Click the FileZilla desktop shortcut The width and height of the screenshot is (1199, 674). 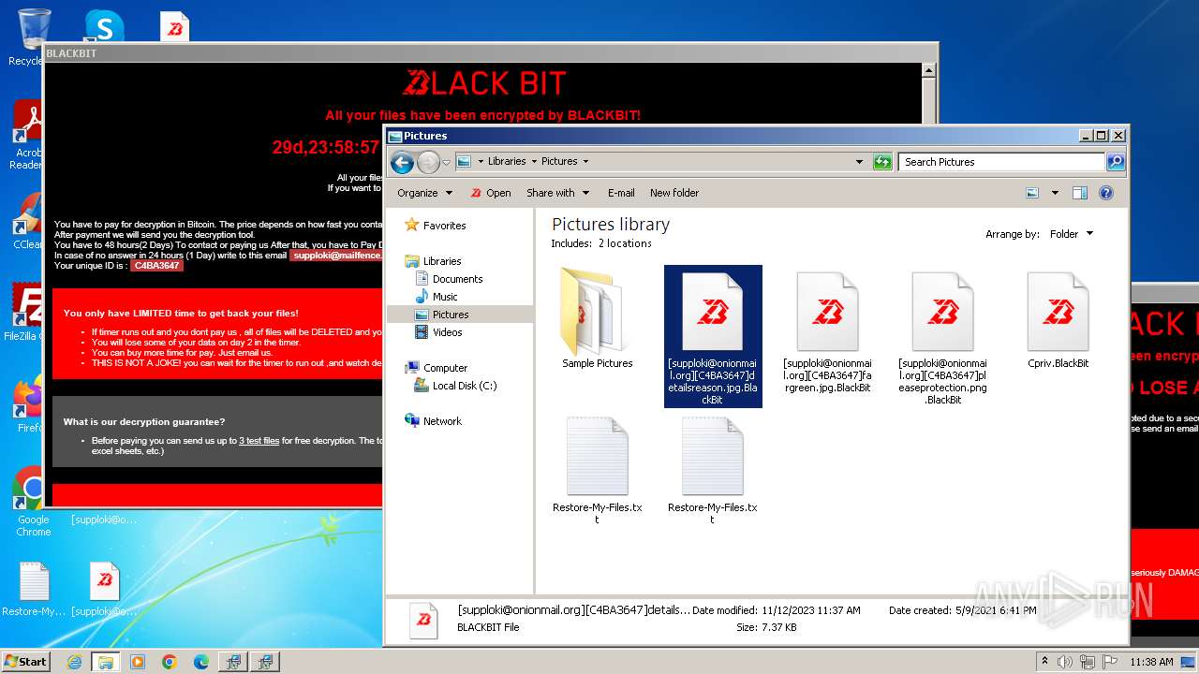click(x=26, y=312)
